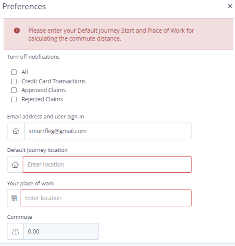Click the Rejected Claims label text

point(42,99)
